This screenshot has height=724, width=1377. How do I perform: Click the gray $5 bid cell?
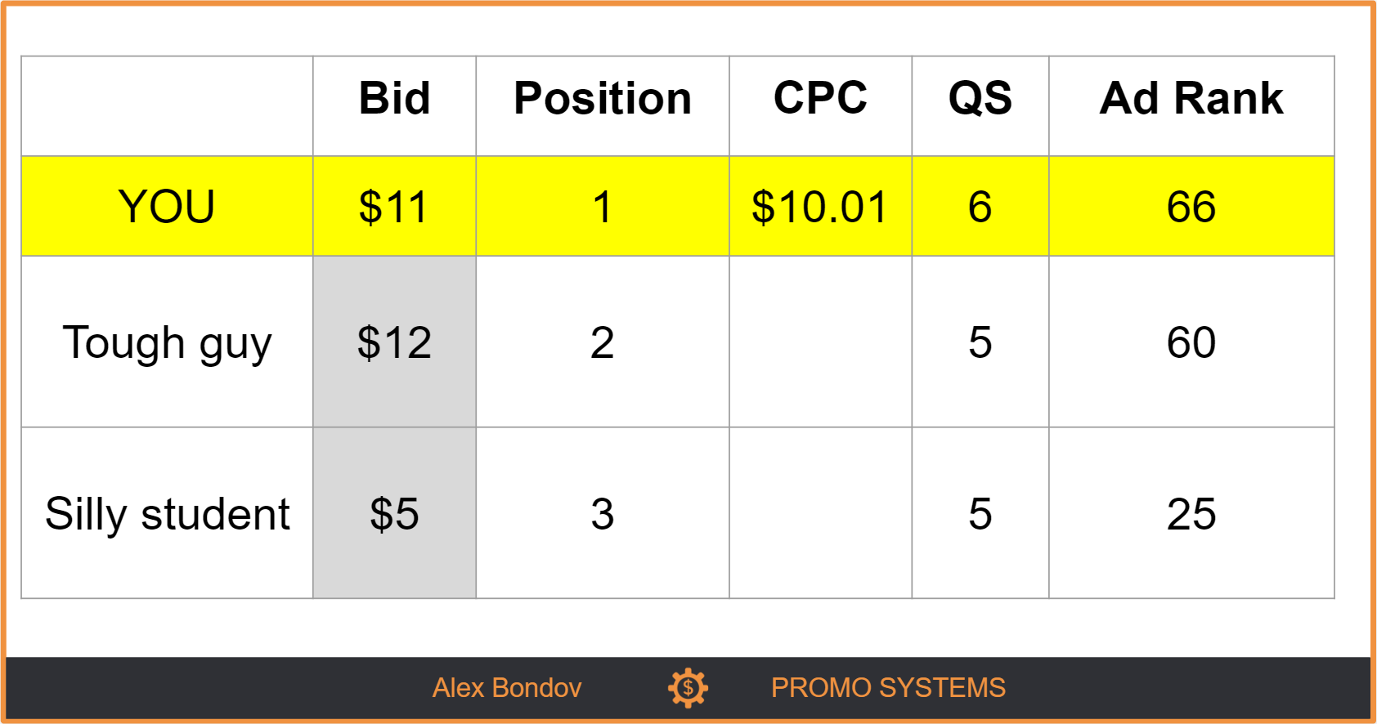tap(394, 513)
